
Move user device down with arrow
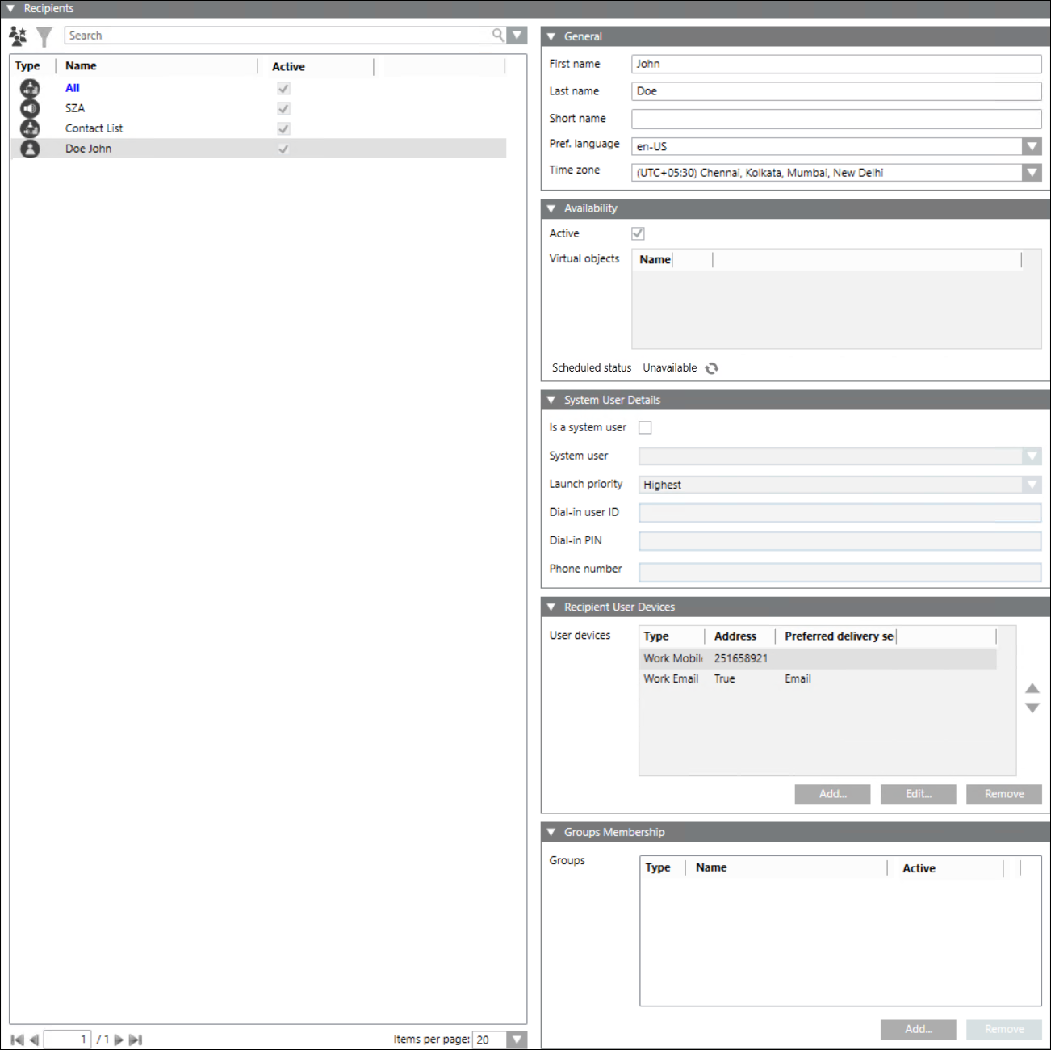[1032, 708]
